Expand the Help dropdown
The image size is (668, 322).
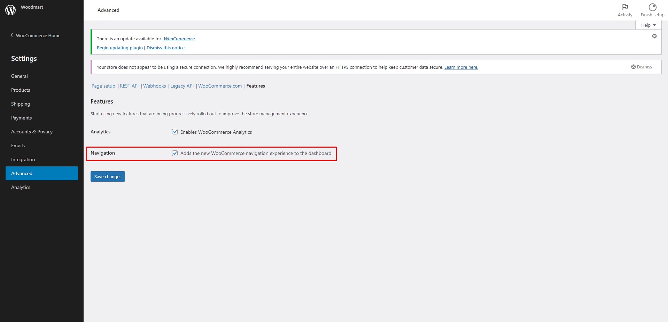tap(648, 25)
